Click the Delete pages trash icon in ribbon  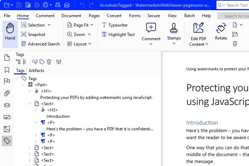coord(235,43)
